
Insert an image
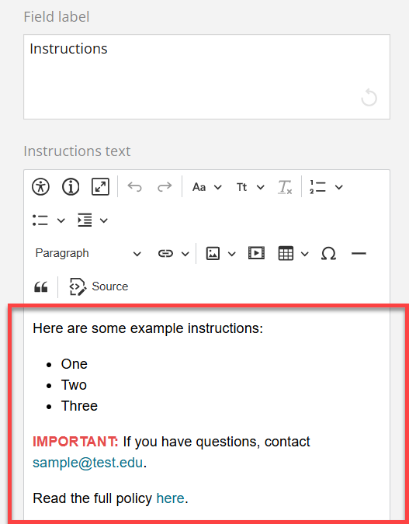tap(213, 253)
